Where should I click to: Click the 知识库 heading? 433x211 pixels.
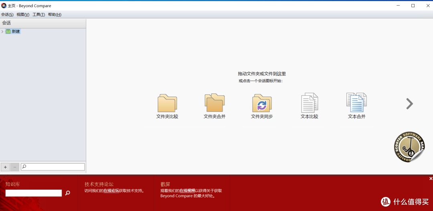(13, 184)
